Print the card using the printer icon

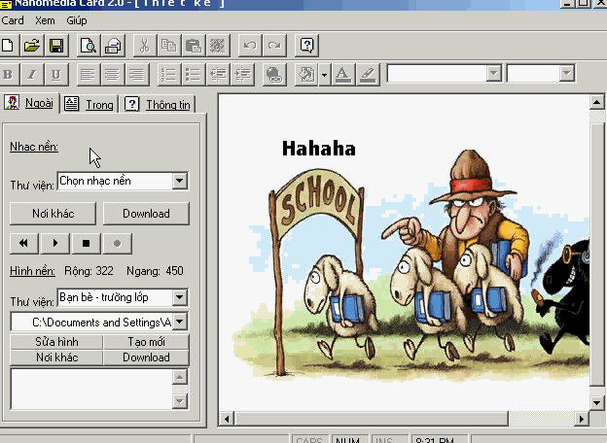[113, 46]
